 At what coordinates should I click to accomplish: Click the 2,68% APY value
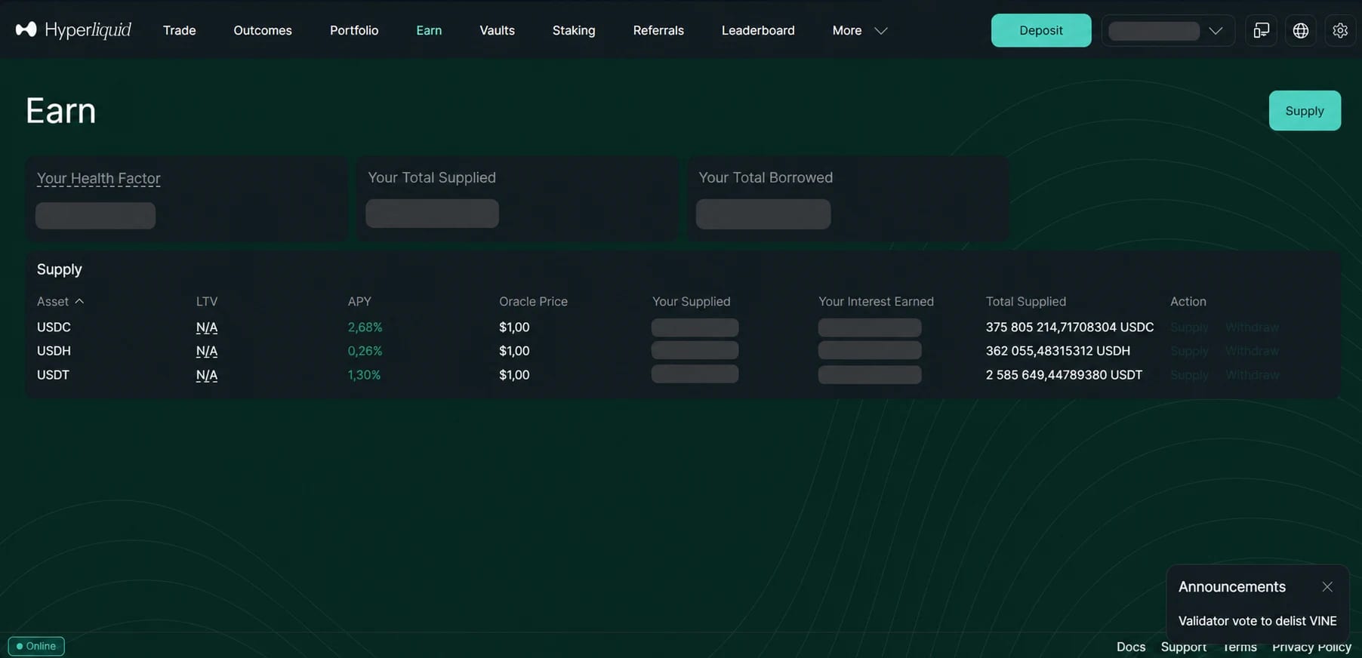tap(365, 327)
